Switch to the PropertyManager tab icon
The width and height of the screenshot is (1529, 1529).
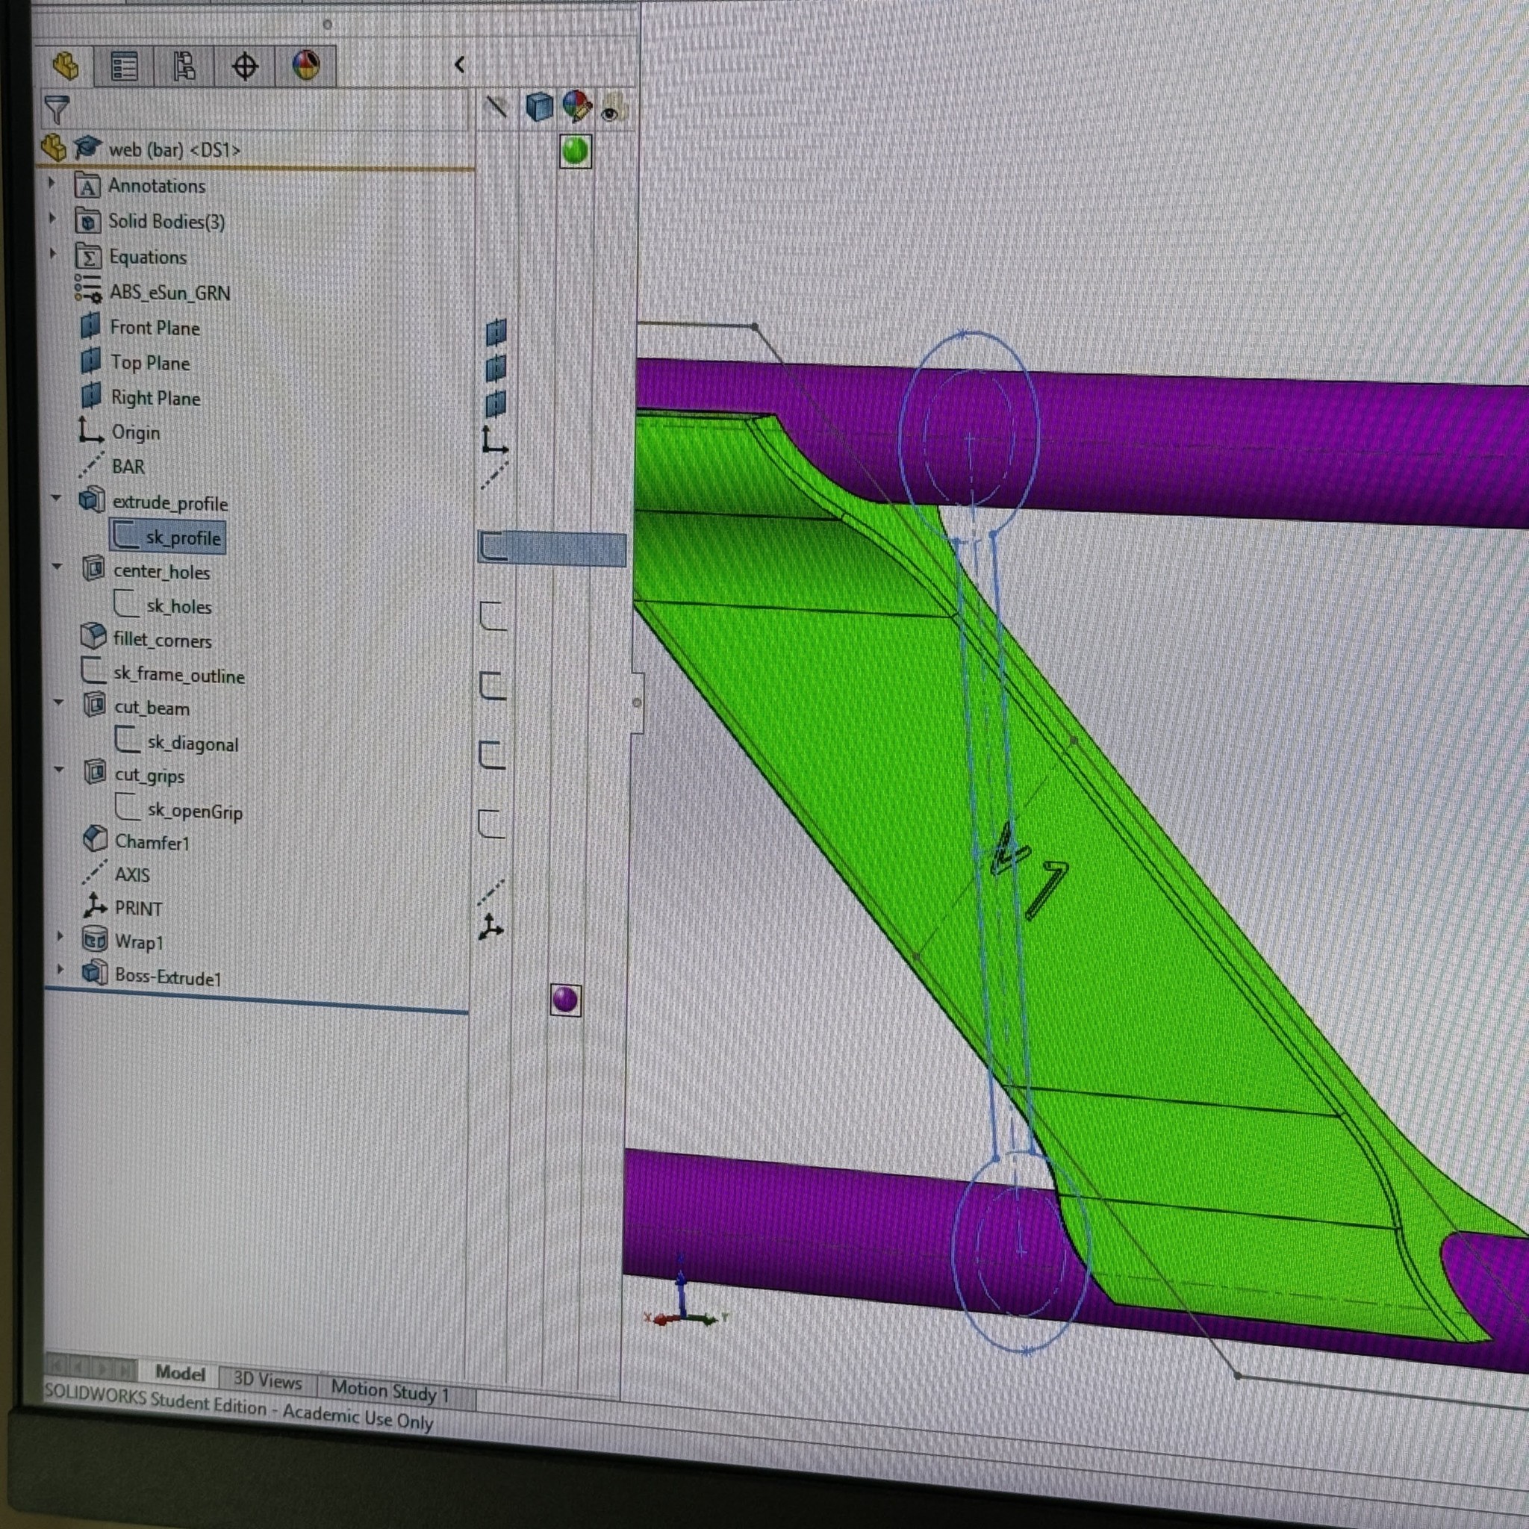[124, 67]
